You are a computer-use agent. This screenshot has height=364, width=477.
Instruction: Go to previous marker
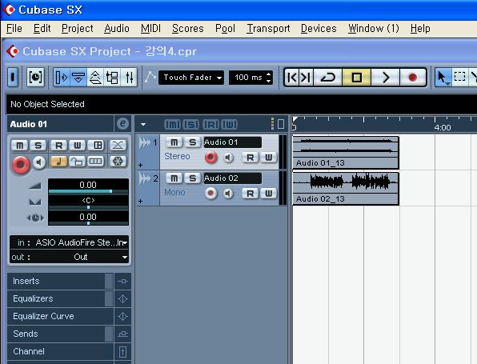(x=292, y=78)
